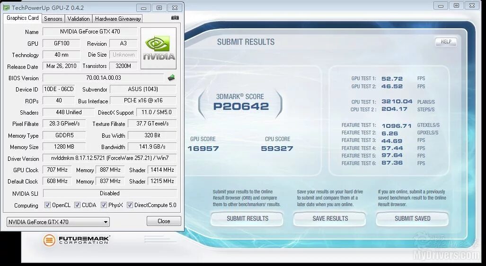486x266 pixels.
Task: Maximize the 3DMark window
Action: [x=456, y=6]
